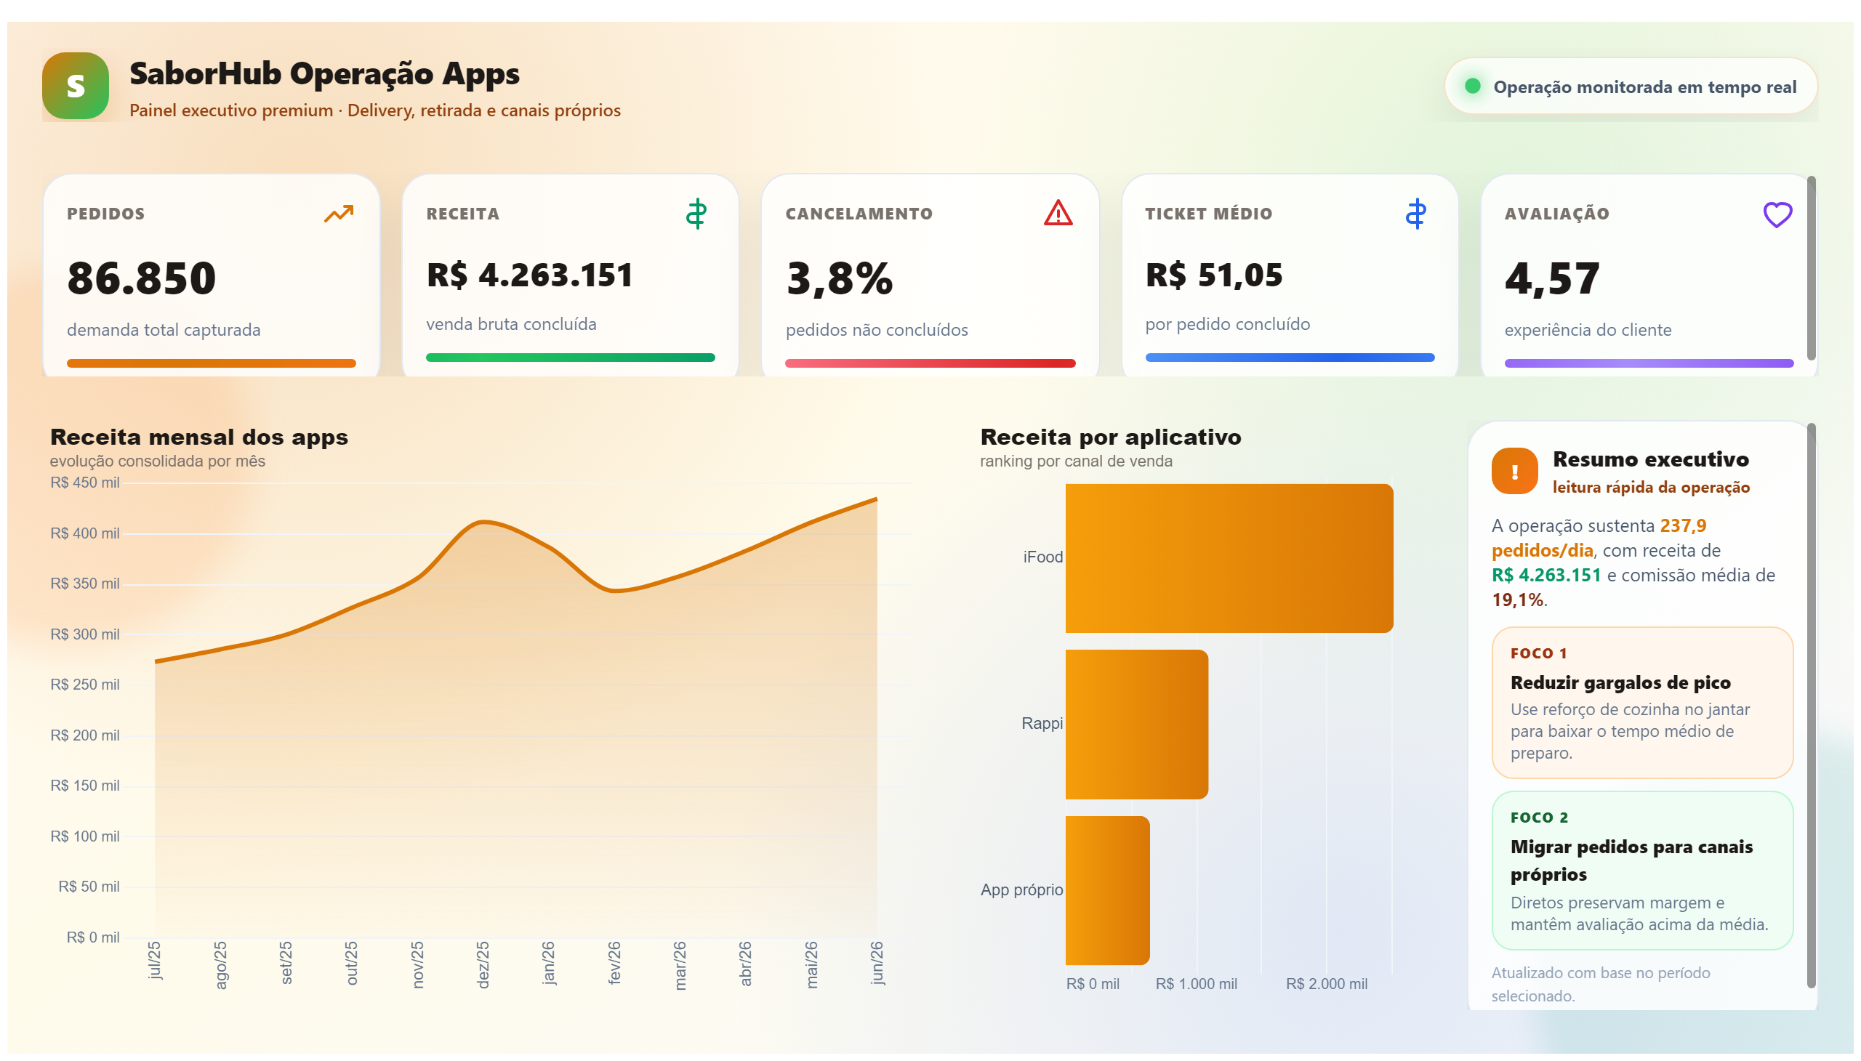Click the KPI cards row scrollbar
1861x1061 pixels.
click(x=1811, y=267)
